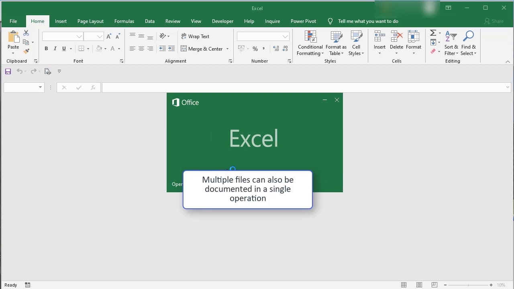Screen dimensions: 514x289
Task: Toggle Italic formatting
Action: [55, 49]
